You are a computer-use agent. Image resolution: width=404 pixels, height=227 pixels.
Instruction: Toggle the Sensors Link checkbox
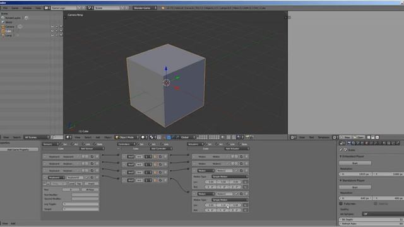tap(83, 144)
